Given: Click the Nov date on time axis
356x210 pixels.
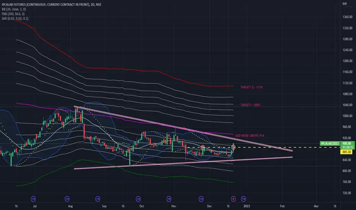Looking at the screenshot, I should (174, 206).
